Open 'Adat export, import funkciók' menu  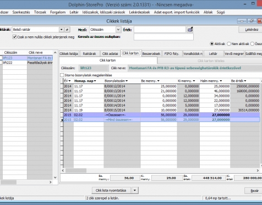point(177,12)
